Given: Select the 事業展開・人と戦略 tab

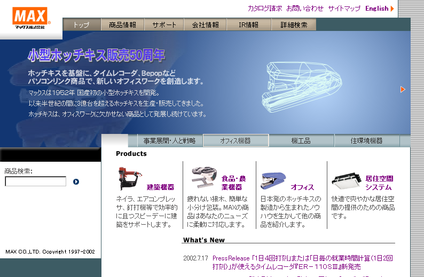Looking at the screenshot, I should point(169,140).
